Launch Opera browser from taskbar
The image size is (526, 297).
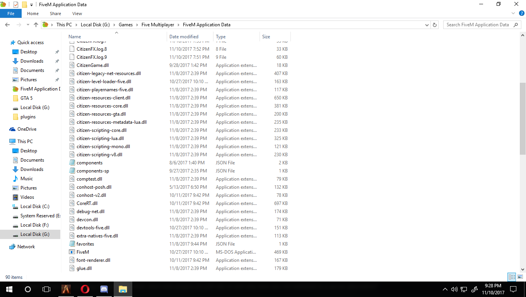(85, 289)
